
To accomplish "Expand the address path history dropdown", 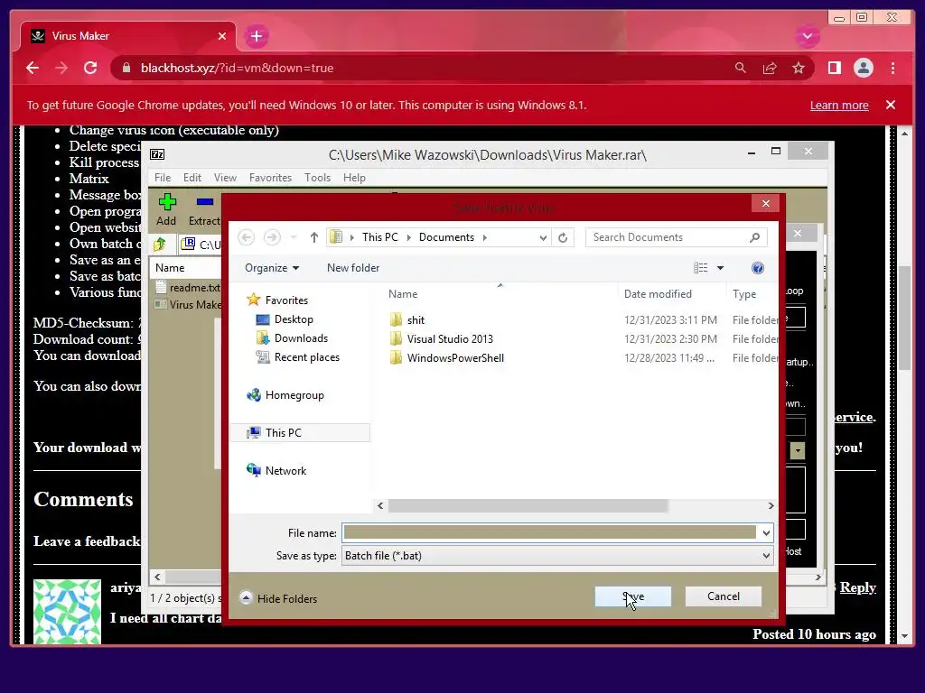I will tap(543, 237).
